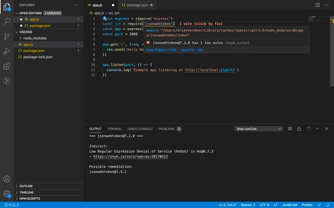
Task: Click the 2 UNSAVED badge
Action: [53, 13]
